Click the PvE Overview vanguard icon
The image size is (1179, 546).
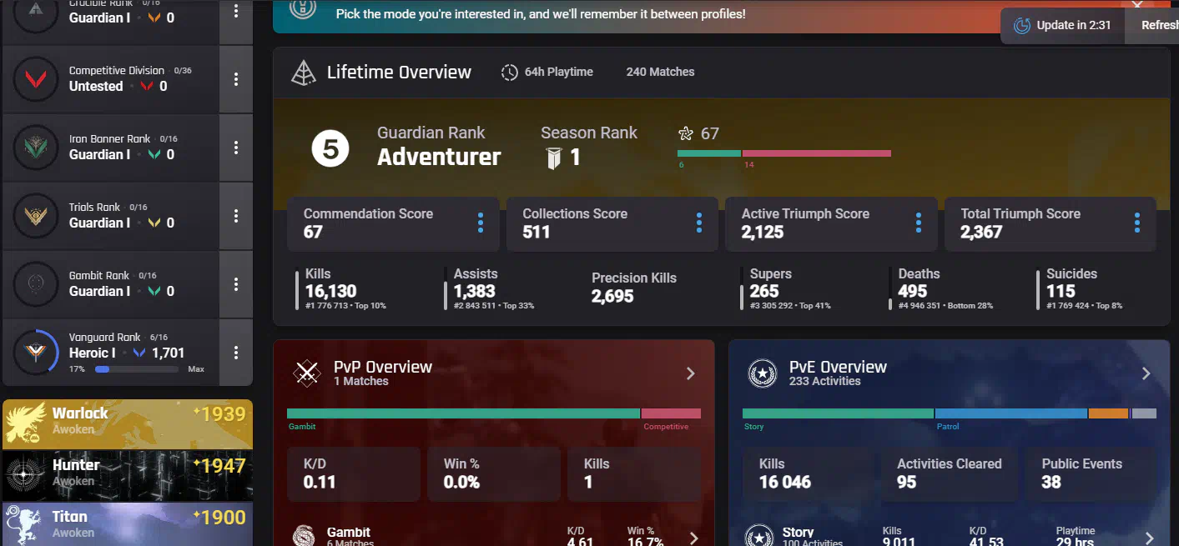(762, 373)
